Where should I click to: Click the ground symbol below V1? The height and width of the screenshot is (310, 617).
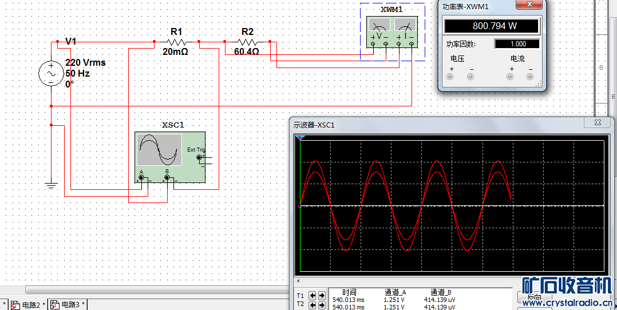click(x=51, y=184)
